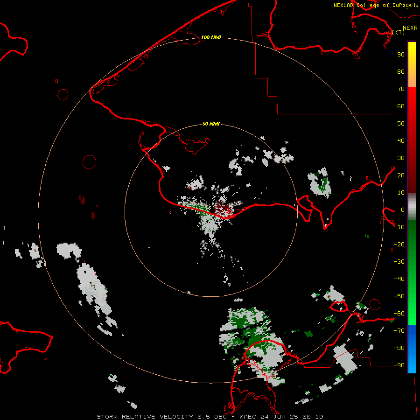
Task: Click the 70 value on the velocity scale
Action: coord(401,89)
